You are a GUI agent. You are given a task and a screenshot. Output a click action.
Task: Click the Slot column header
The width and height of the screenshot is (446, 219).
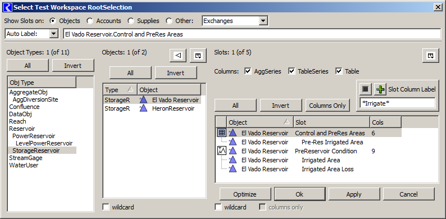[331, 122]
